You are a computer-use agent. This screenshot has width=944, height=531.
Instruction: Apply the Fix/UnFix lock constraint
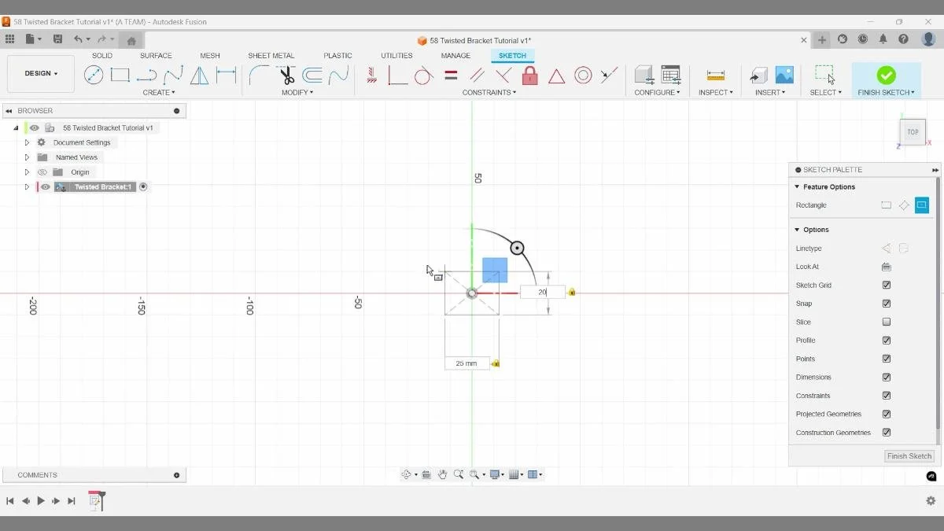tap(529, 76)
